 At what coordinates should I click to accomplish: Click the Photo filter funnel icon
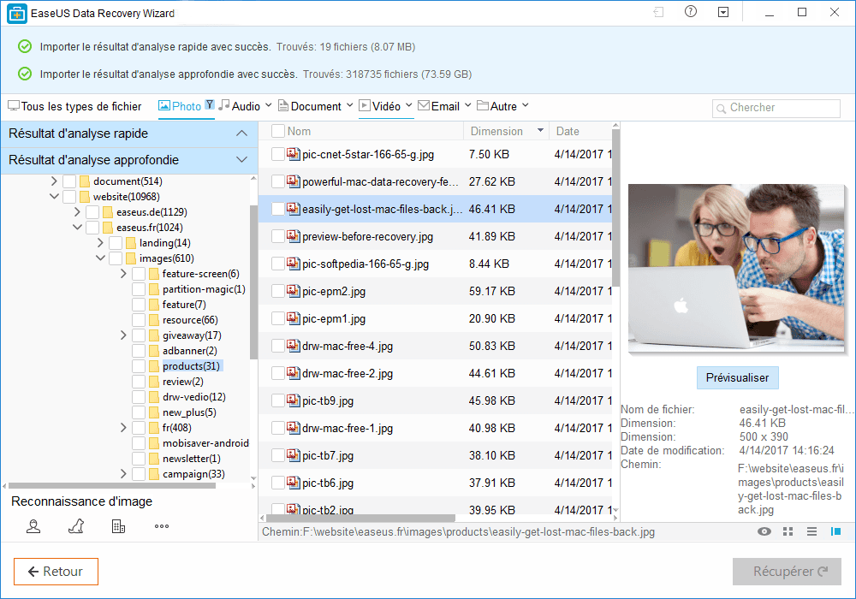pos(210,104)
